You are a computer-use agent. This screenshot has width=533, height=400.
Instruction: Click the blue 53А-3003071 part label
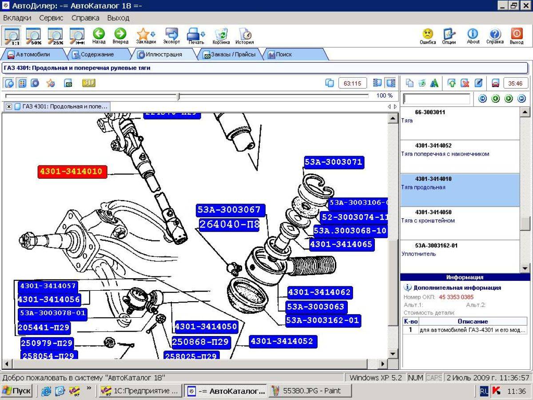(x=334, y=162)
